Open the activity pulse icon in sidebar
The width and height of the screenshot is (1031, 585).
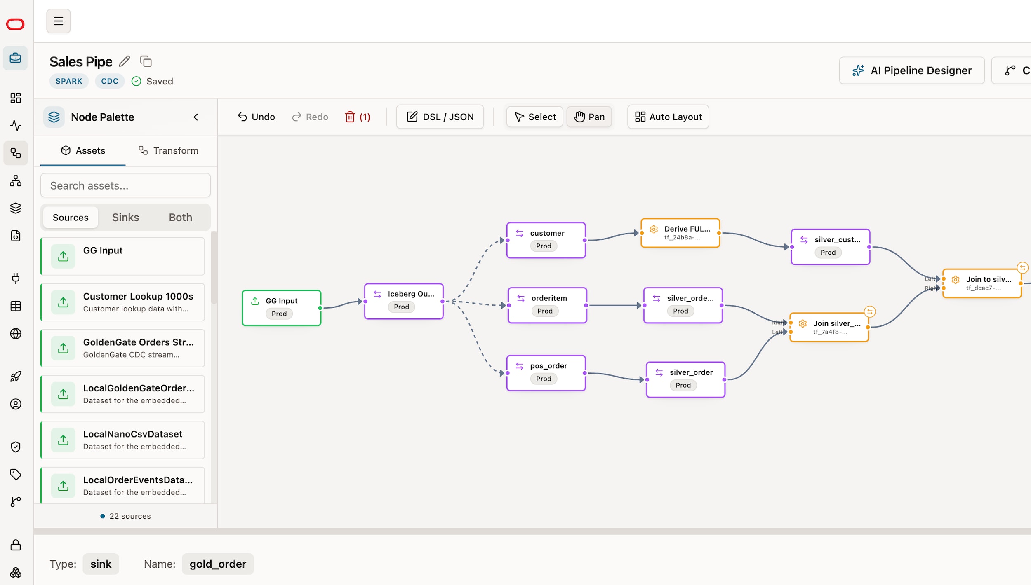click(16, 125)
